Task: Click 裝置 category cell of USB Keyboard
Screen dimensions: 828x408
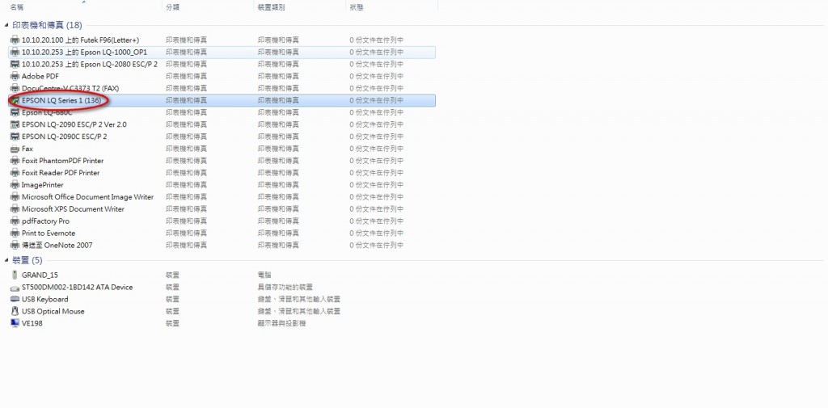Action: click(173, 299)
